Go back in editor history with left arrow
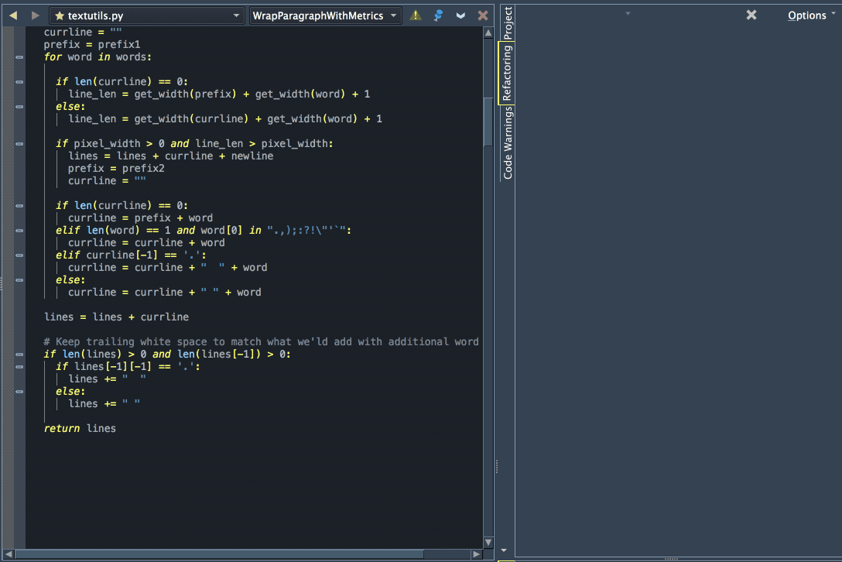The height and width of the screenshot is (562, 842). pos(13,15)
